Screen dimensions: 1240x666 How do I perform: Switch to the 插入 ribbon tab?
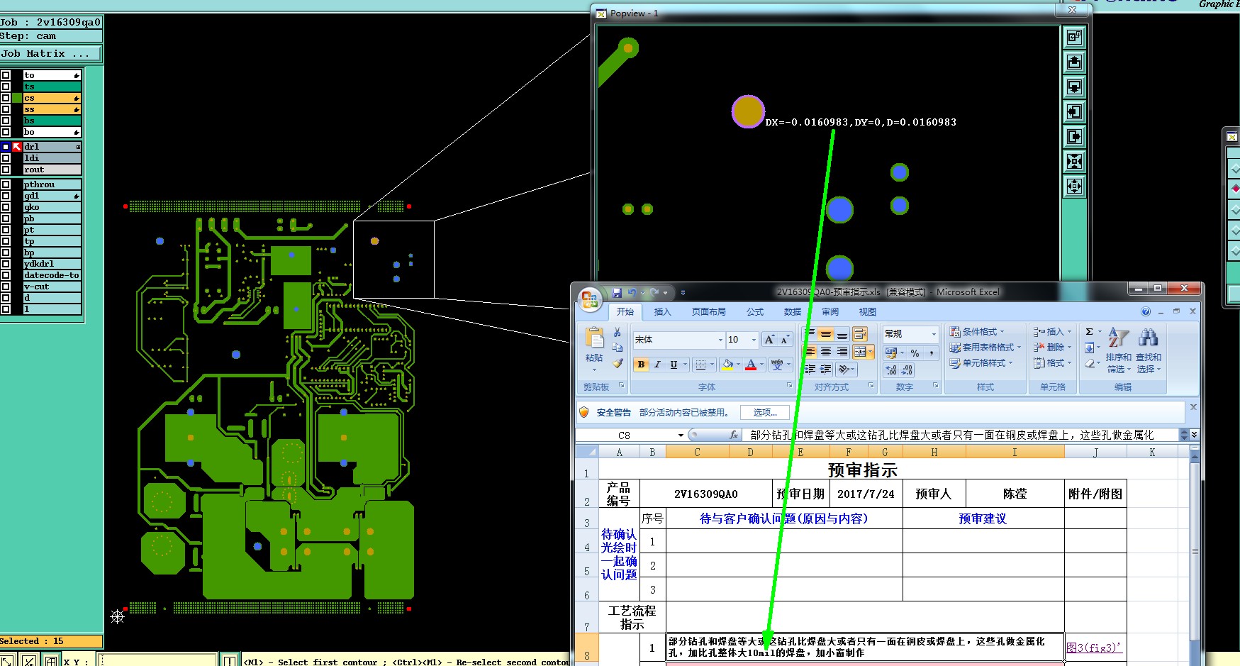coord(662,312)
